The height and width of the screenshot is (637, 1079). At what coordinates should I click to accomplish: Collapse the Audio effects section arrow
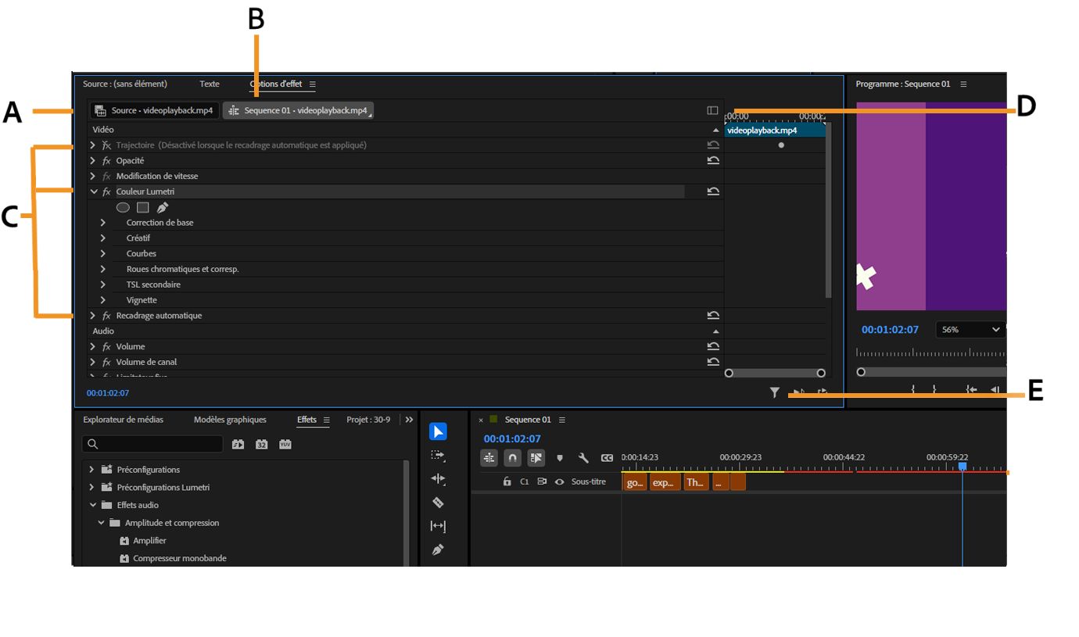(x=715, y=331)
